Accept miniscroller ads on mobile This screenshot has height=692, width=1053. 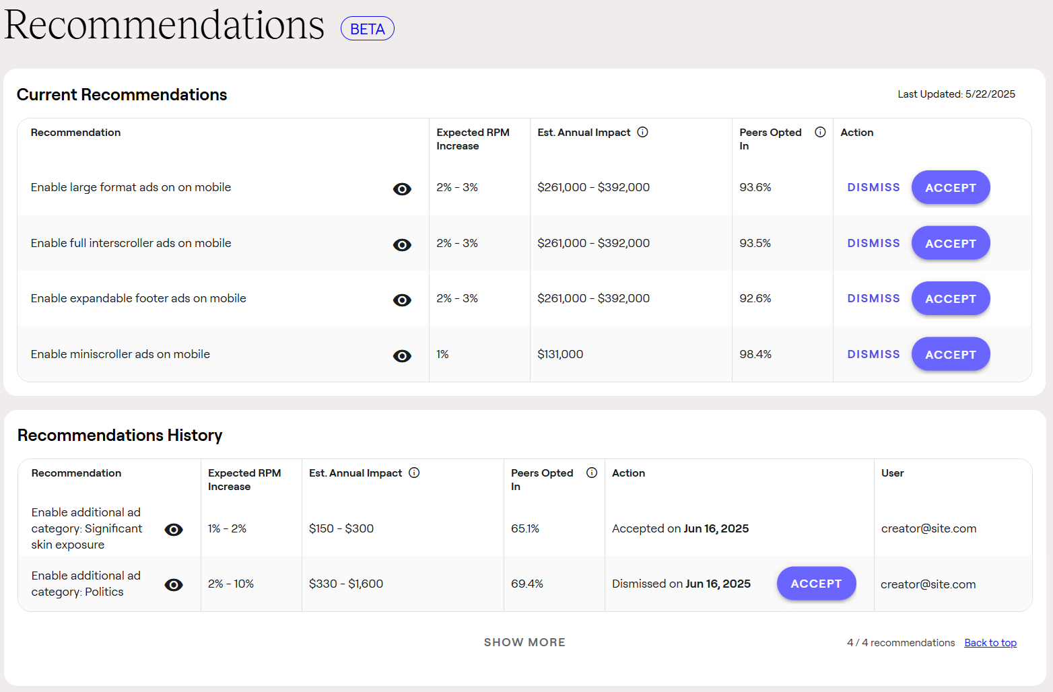pyautogui.click(x=950, y=355)
